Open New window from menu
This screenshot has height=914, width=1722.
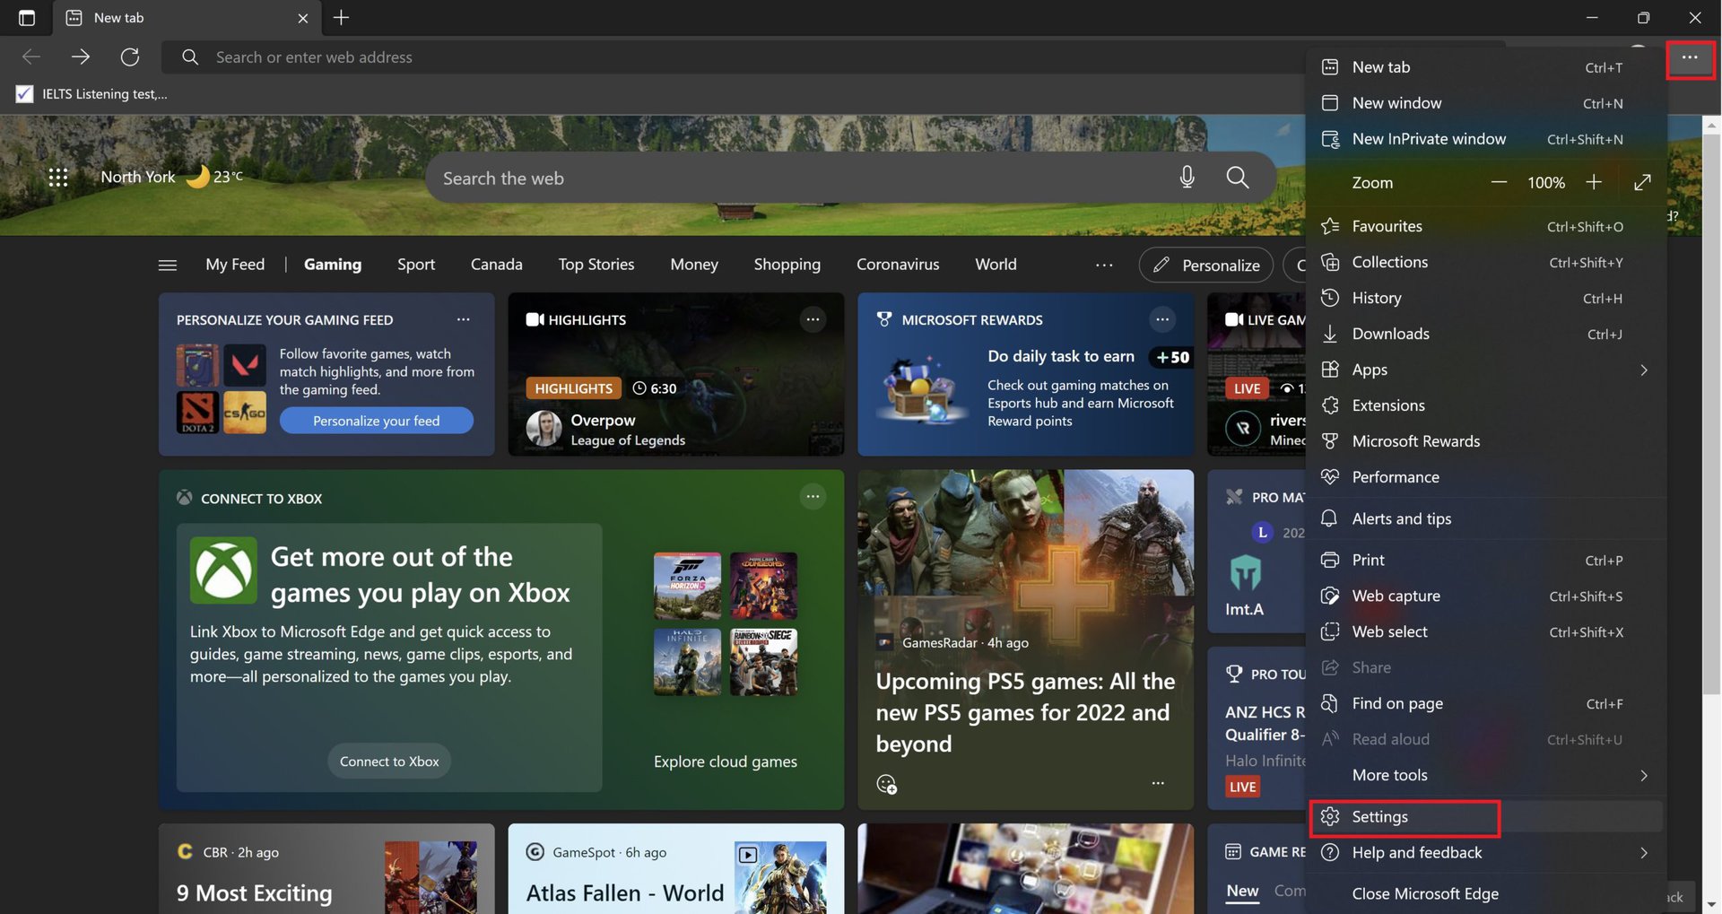tap(1485, 103)
